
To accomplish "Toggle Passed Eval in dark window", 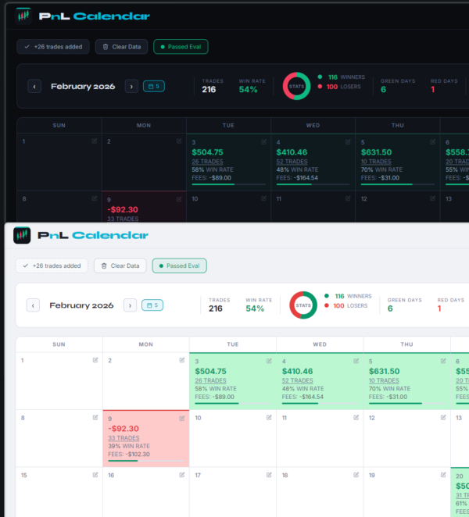I will coord(181,47).
